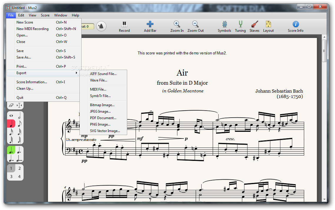
Task: Click the scrollbar up arrow
Action: (324, 37)
